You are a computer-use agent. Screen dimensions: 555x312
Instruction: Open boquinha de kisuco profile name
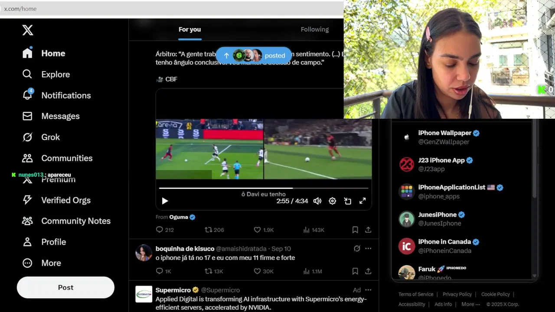185,249
